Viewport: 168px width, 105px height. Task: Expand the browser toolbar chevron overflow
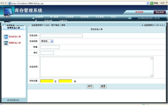coord(166,2)
